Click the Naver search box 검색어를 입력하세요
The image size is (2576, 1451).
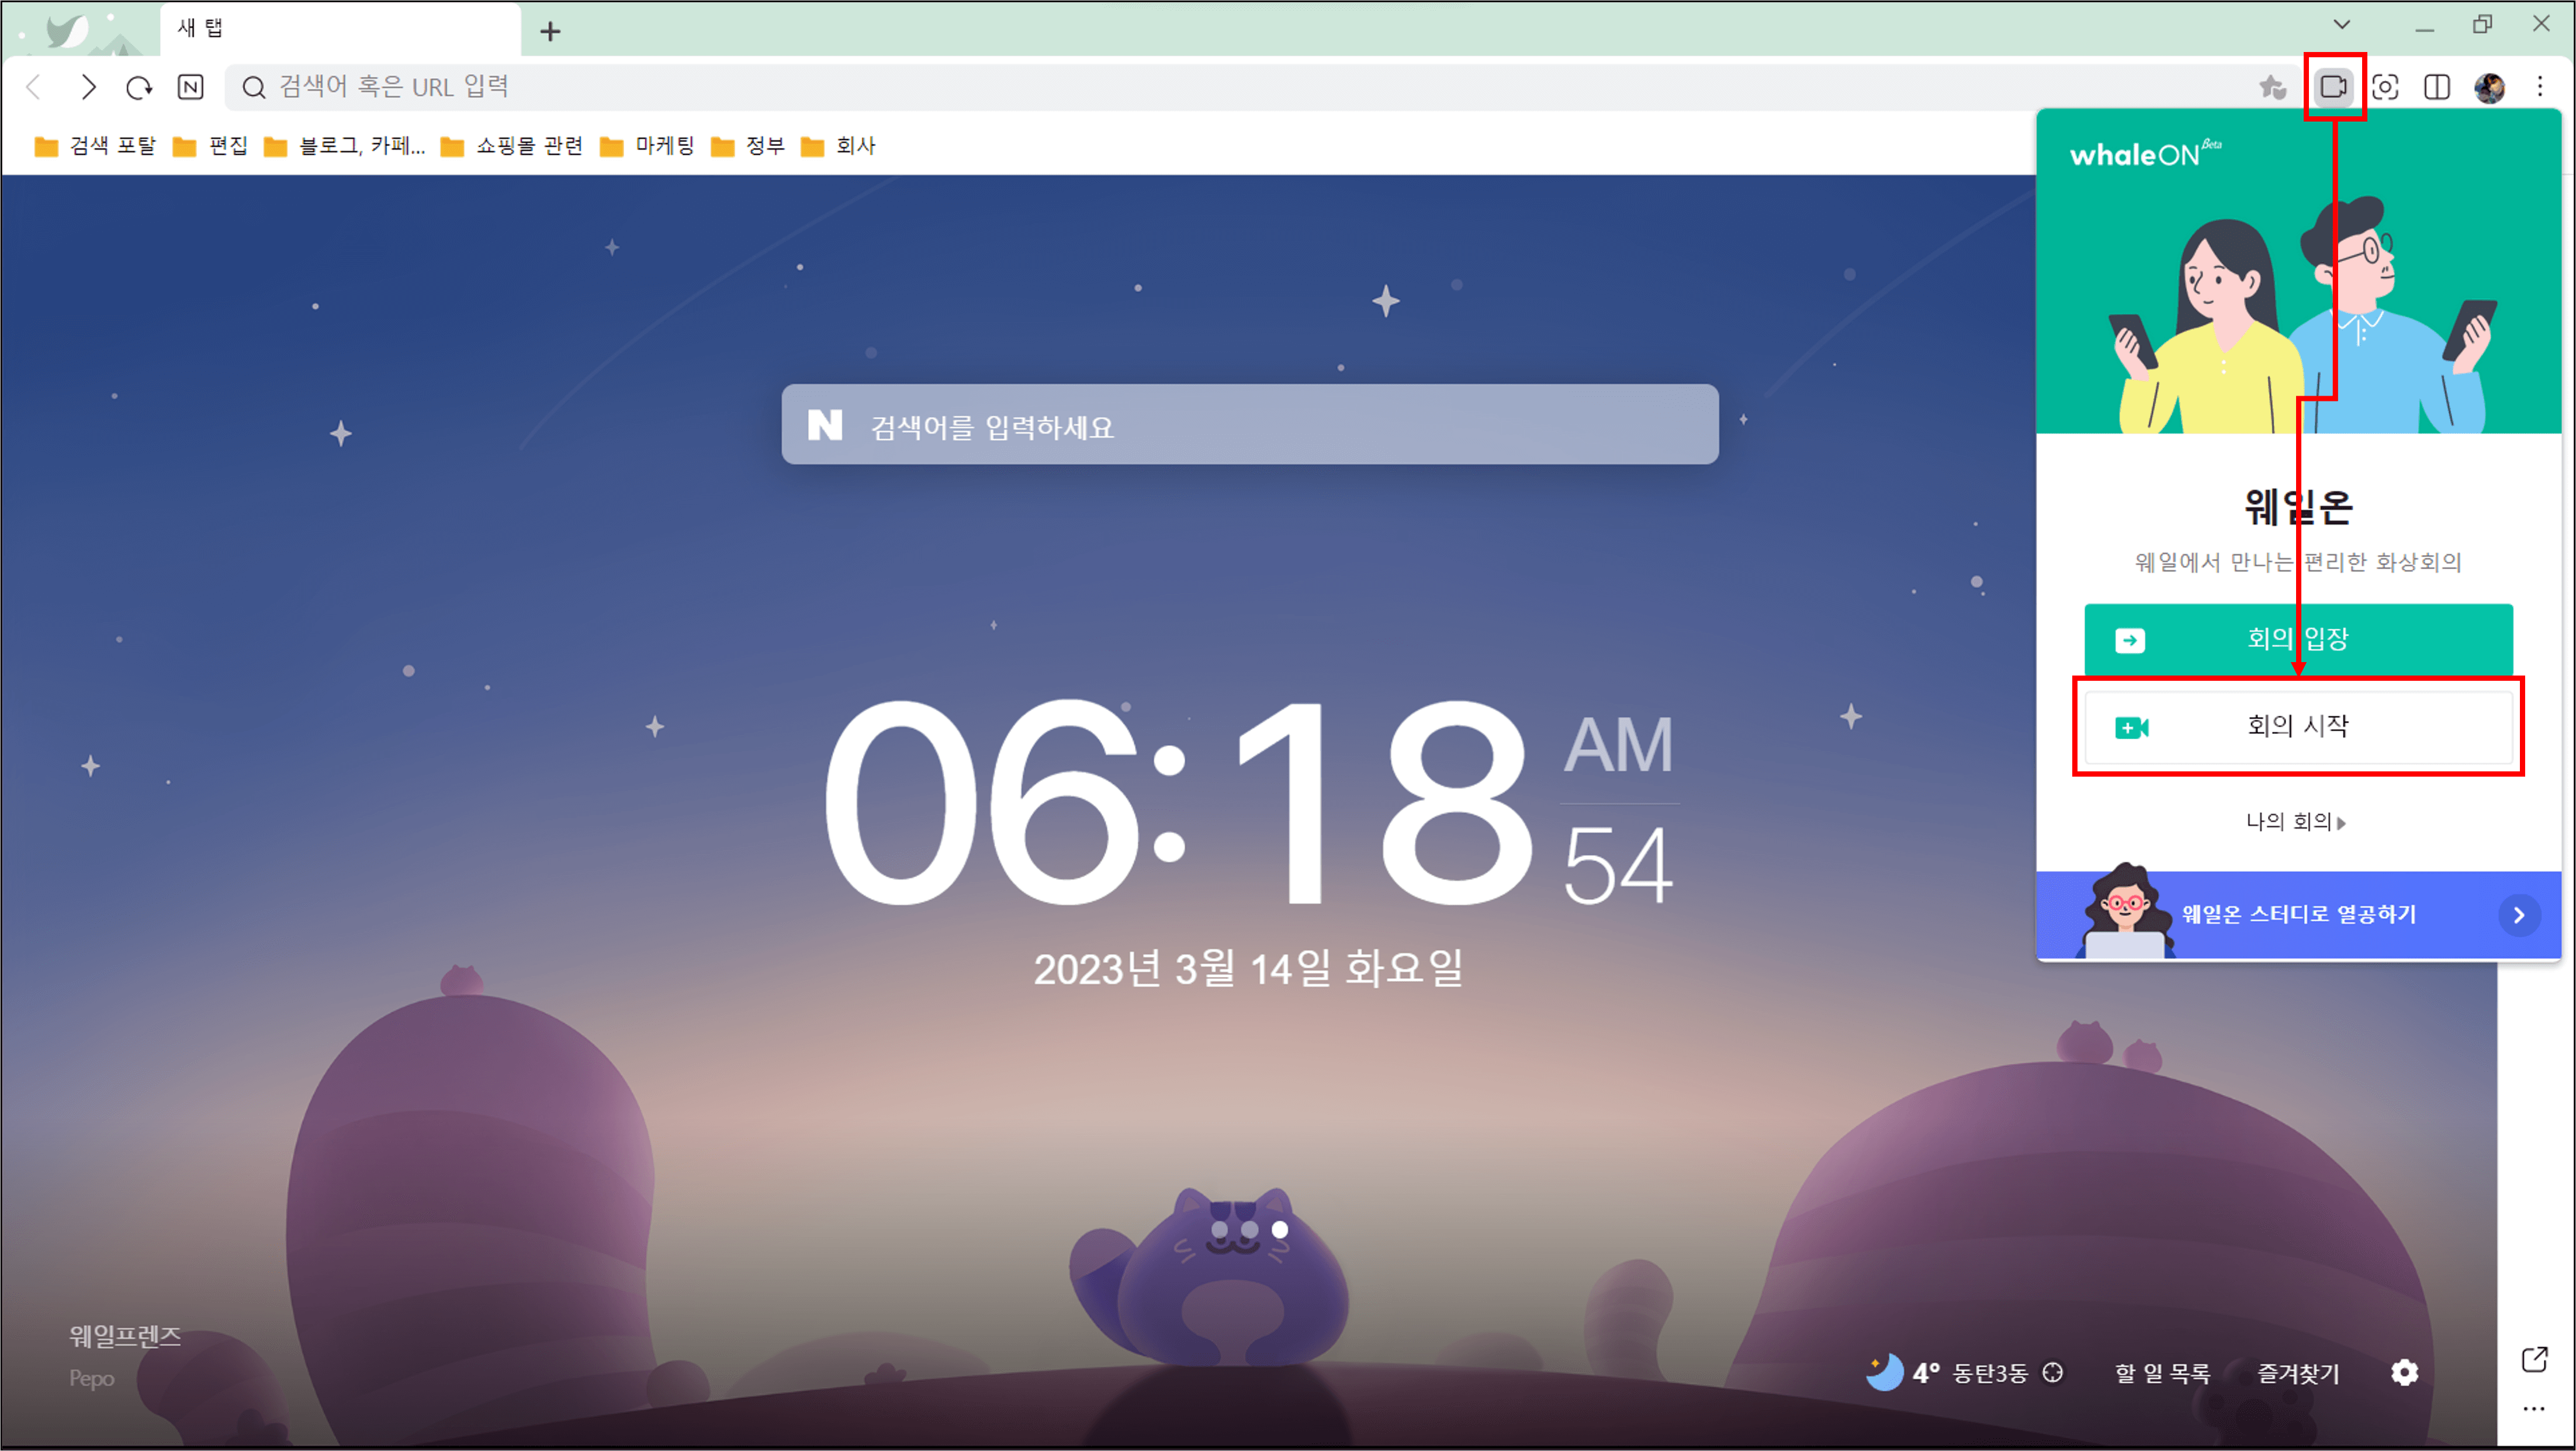1249,425
